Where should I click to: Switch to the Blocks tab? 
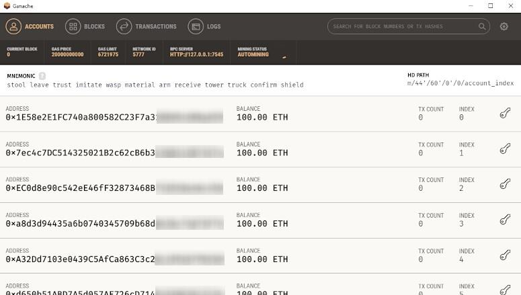pos(85,27)
